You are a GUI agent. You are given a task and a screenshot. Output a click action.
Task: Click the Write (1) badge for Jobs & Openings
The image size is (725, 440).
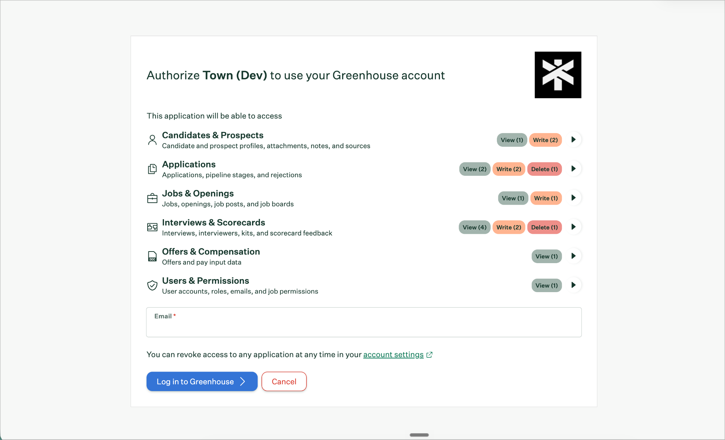(x=546, y=198)
